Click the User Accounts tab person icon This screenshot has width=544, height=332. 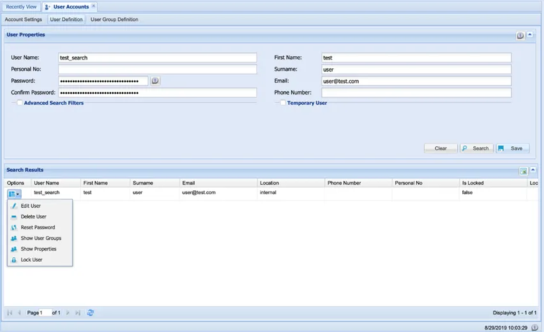47,7
